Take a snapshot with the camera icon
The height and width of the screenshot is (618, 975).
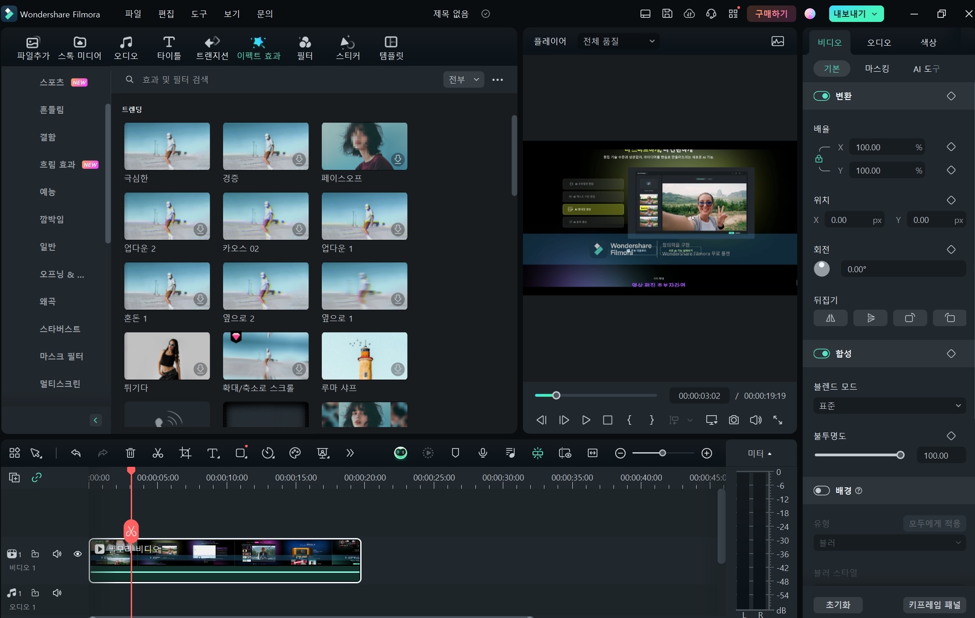[734, 420]
